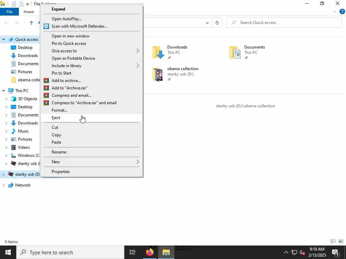This screenshot has width=346, height=259.
Task: Switch to the Home ribbon tab
Action: click(29, 12)
